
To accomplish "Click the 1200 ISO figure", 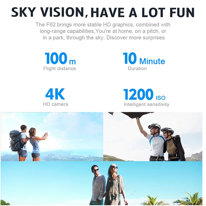I will (144, 94).
